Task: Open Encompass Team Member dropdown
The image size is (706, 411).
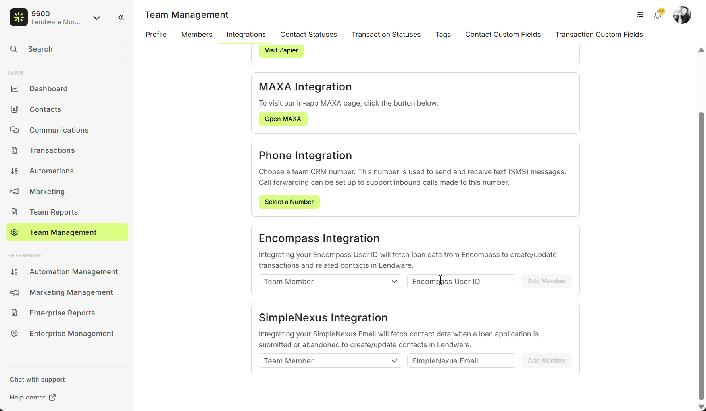Action: pyautogui.click(x=330, y=282)
